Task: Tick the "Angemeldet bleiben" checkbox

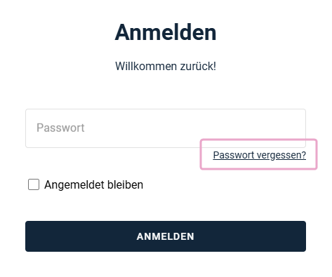Action: pos(34,184)
